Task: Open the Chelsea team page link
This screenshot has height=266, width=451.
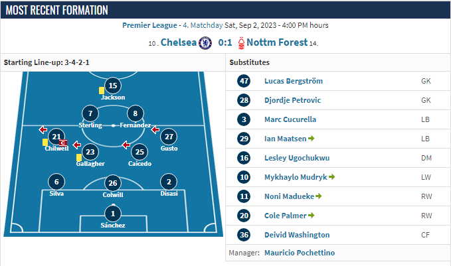Action: pyautogui.click(x=178, y=42)
